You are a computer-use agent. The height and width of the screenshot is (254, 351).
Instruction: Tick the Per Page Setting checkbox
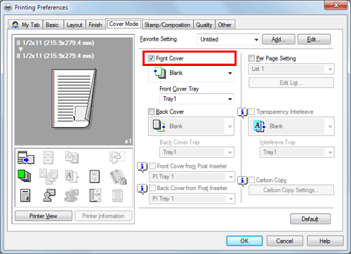coord(251,58)
